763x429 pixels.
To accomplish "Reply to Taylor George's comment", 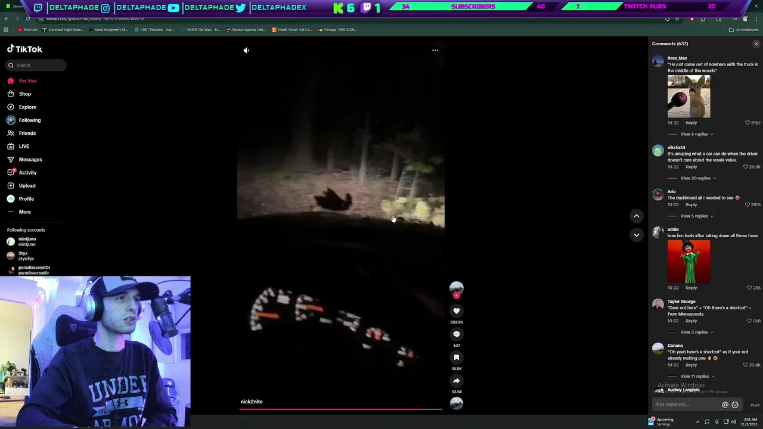I will [691, 321].
